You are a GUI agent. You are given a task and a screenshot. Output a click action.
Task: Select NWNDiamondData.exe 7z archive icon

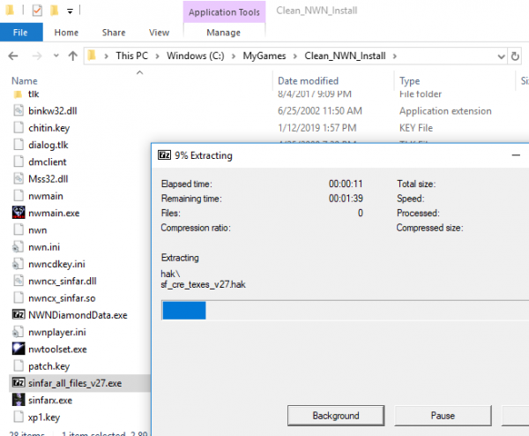19,315
